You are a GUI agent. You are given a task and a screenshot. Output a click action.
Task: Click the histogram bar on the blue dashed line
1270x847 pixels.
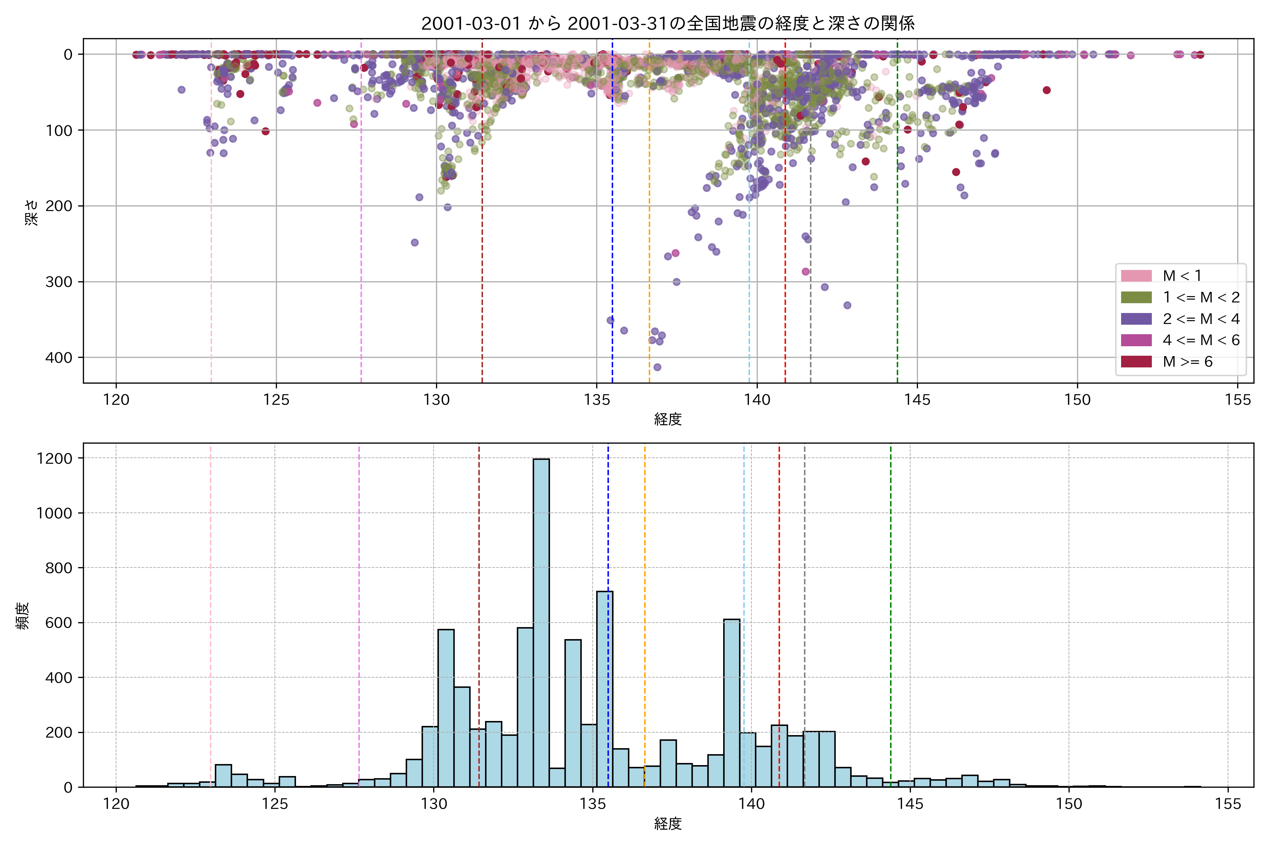pyautogui.click(x=605, y=689)
